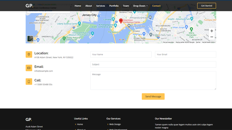The width and height of the screenshot is (232, 130).
Task: Switch map to satellite view thumbnail
Action: (x=30, y=39)
